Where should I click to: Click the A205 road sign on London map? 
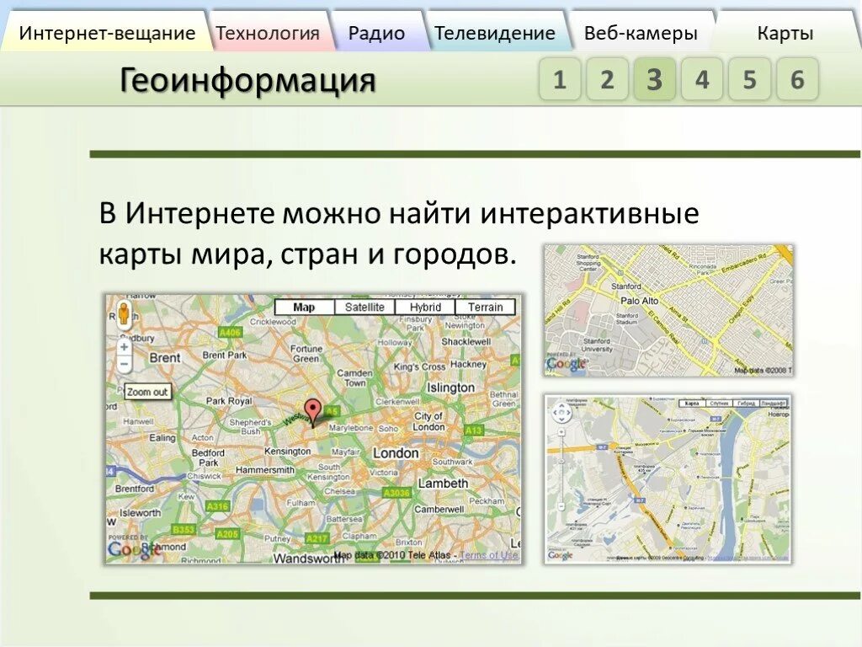[227, 533]
